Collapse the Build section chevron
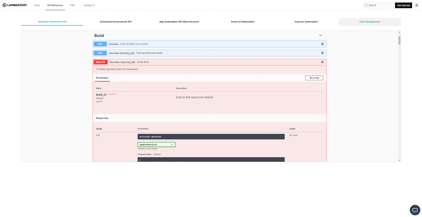 pyautogui.click(x=321, y=35)
